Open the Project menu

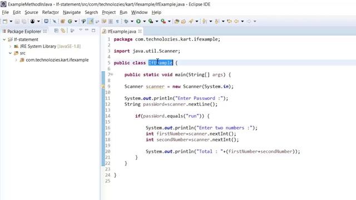point(109,12)
